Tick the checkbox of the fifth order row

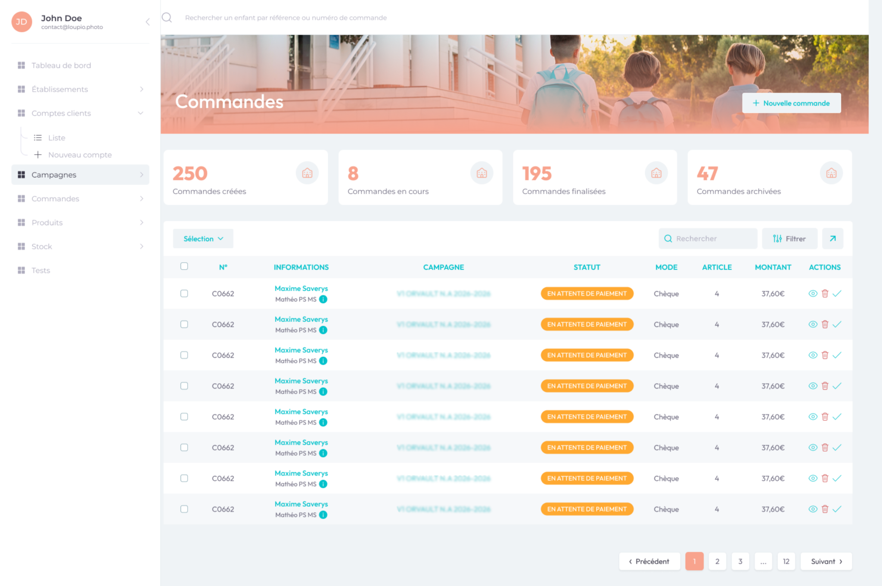point(184,417)
